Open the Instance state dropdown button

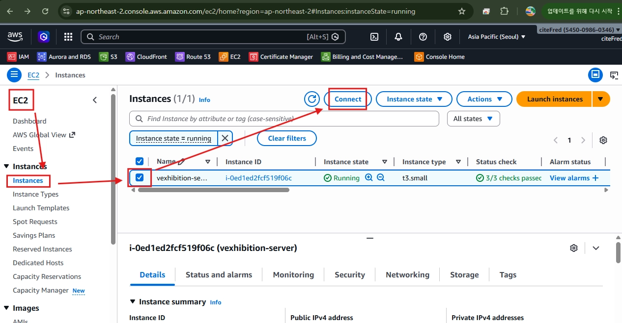pyautogui.click(x=414, y=99)
